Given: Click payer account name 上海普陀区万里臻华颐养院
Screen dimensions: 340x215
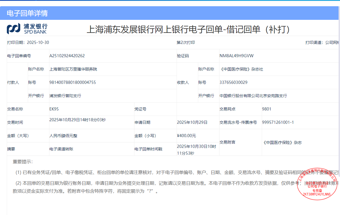Looking at the screenshot, I should 73,69.
